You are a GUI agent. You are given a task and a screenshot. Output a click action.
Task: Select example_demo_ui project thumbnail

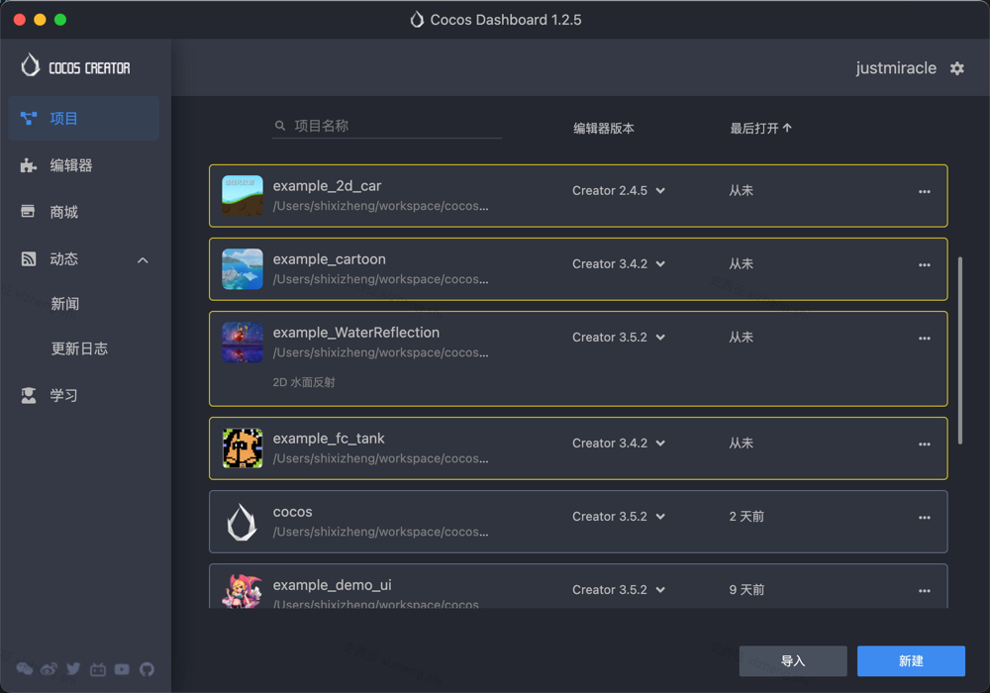point(243,591)
